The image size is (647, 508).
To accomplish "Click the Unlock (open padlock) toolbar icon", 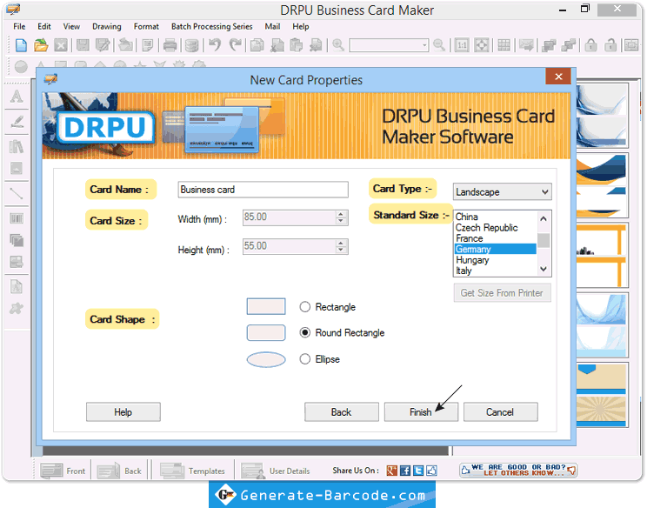I will (x=610, y=45).
